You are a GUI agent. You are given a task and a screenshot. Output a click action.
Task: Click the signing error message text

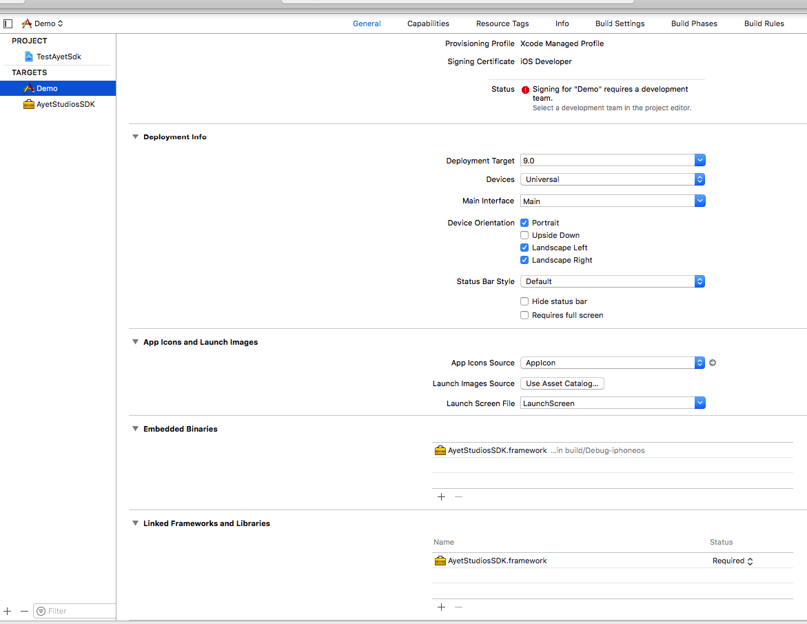[x=610, y=94]
